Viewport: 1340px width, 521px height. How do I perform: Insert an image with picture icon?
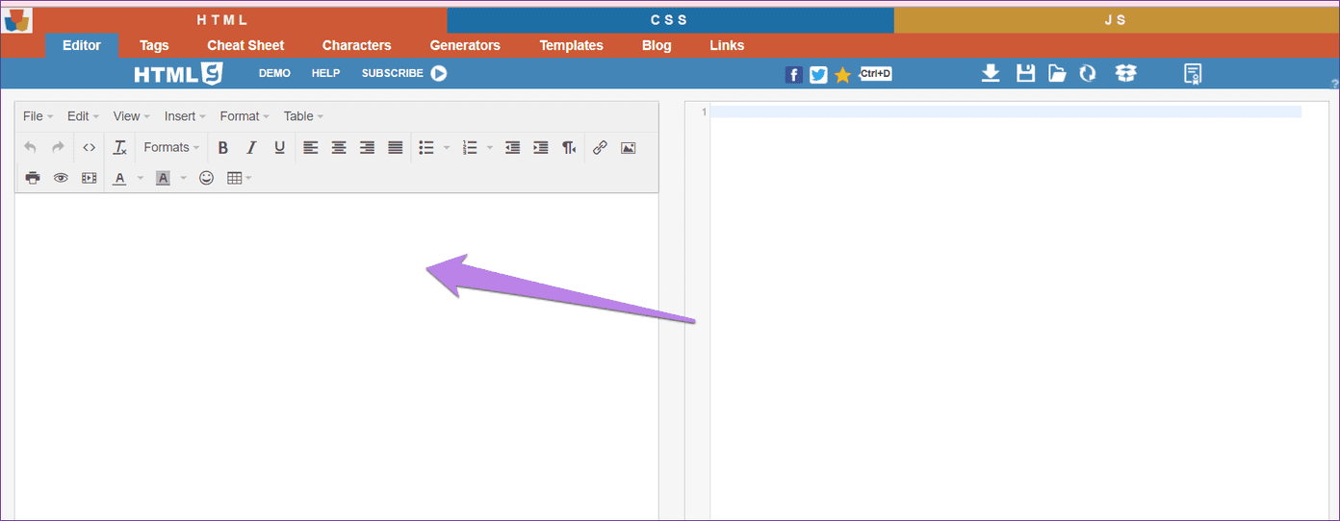pos(628,148)
